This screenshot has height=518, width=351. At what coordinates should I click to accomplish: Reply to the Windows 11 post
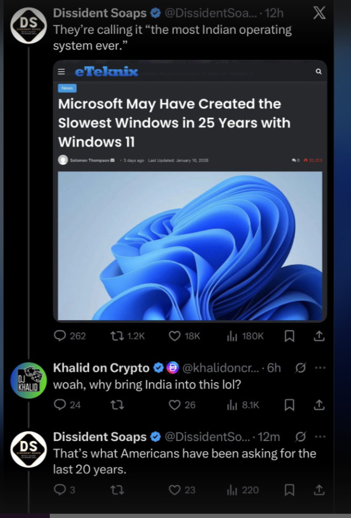tap(61, 336)
